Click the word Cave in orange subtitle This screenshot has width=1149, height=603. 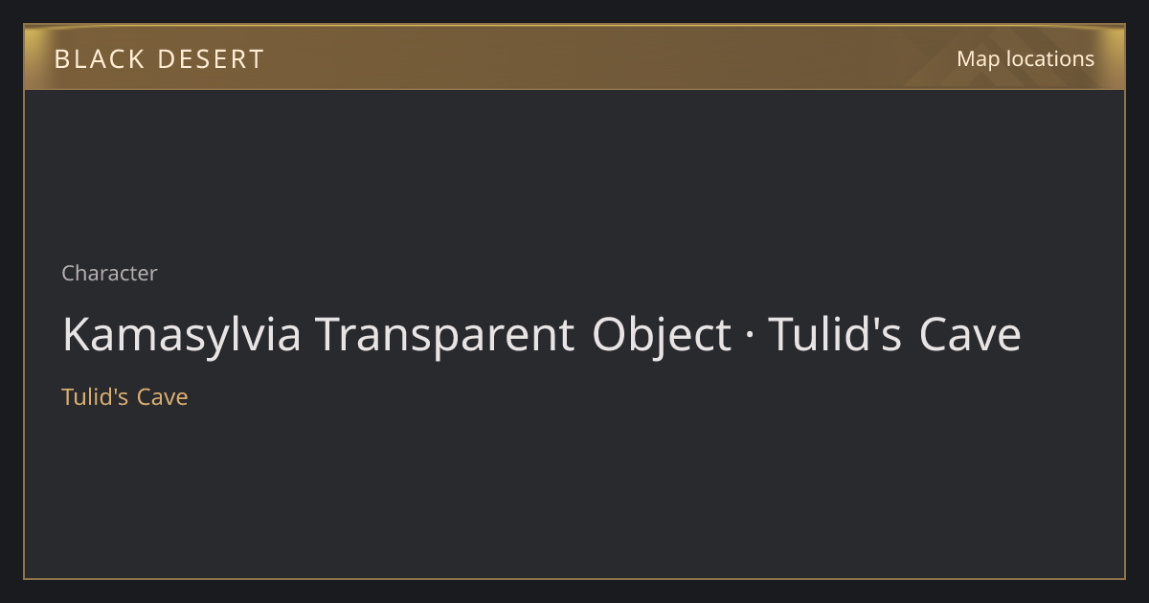tap(163, 396)
